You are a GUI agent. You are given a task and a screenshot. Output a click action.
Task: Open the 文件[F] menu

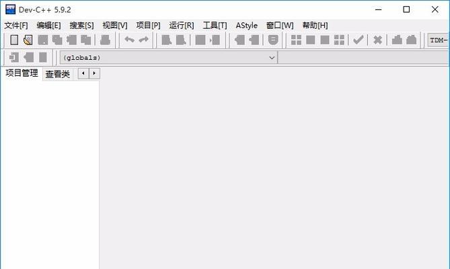[x=16, y=26]
